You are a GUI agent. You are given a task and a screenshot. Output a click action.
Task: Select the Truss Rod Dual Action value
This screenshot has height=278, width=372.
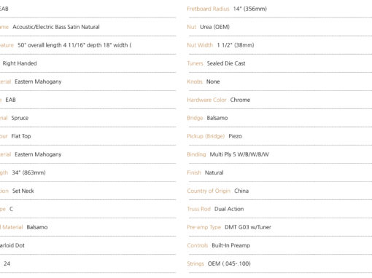(x=229, y=209)
